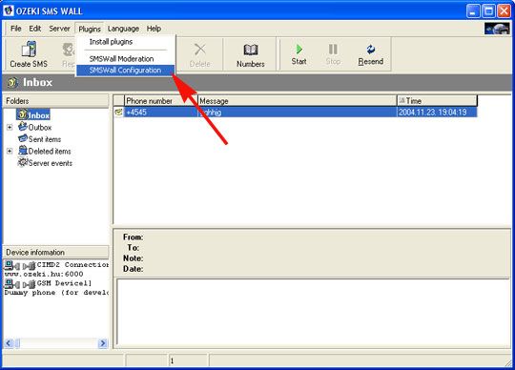This screenshot has height=370, width=515.
Task: Click the Phone number column header
Action: point(161,101)
